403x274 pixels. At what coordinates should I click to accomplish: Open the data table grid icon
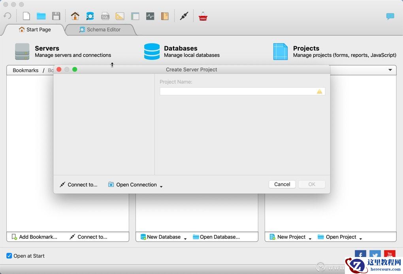coord(135,16)
